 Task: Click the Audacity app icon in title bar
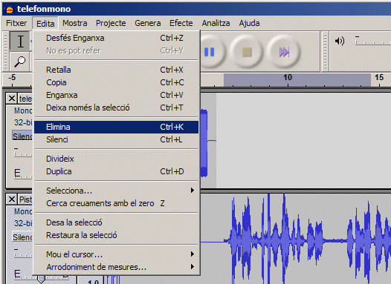click(10, 10)
